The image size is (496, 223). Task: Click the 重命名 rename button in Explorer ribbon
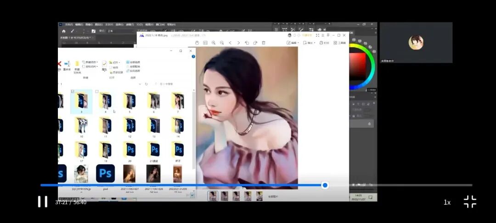coord(67,66)
